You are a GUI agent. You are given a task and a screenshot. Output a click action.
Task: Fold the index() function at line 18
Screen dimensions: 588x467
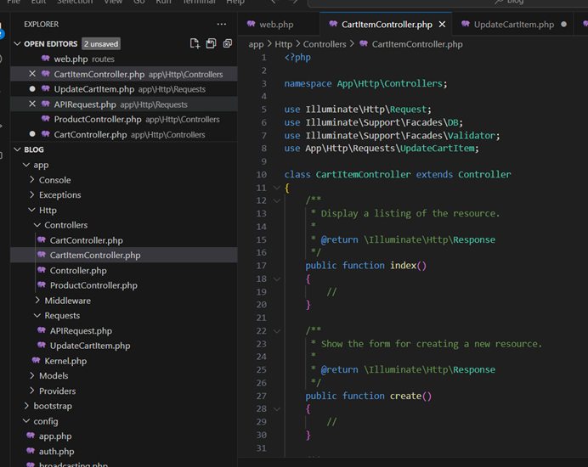pos(277,279)
